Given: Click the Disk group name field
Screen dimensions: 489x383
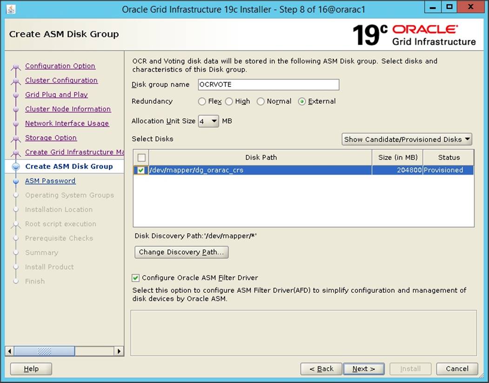Looking at the screenshot, I should (268, 85).
